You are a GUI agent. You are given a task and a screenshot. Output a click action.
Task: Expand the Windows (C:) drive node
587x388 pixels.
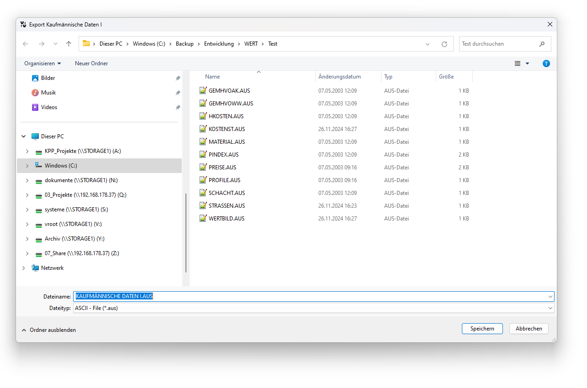click(27, 166)
